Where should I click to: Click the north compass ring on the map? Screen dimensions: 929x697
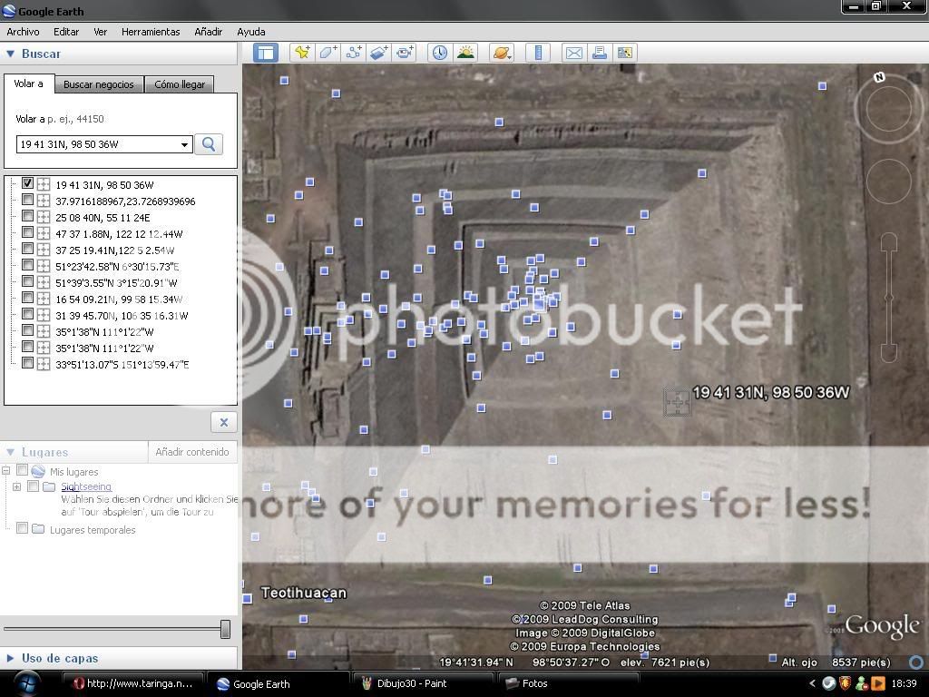[888, 109]
